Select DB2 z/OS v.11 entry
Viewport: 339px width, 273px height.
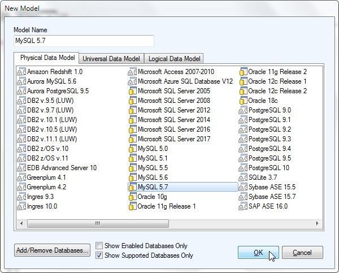(x=43, y=158)
